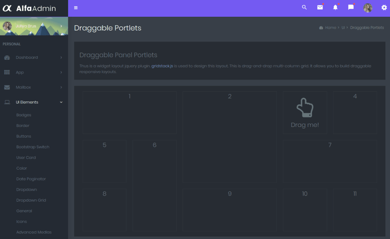
Task: Expand the Juliya Brus profile arrow
Action: coord(61,26)
